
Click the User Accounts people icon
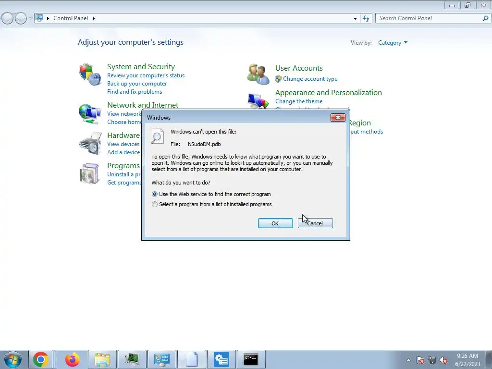pyautogui.click(x=258, y=74)
